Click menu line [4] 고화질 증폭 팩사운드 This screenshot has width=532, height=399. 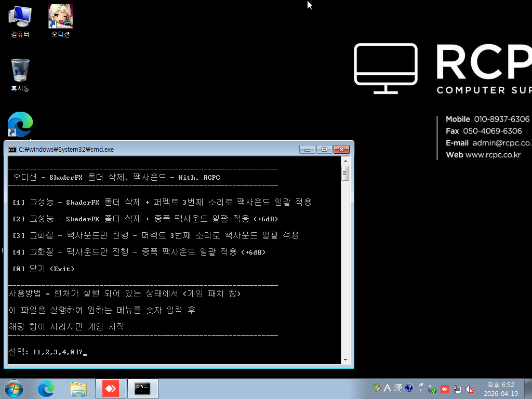pyautogui.click(x=139, y=252)
